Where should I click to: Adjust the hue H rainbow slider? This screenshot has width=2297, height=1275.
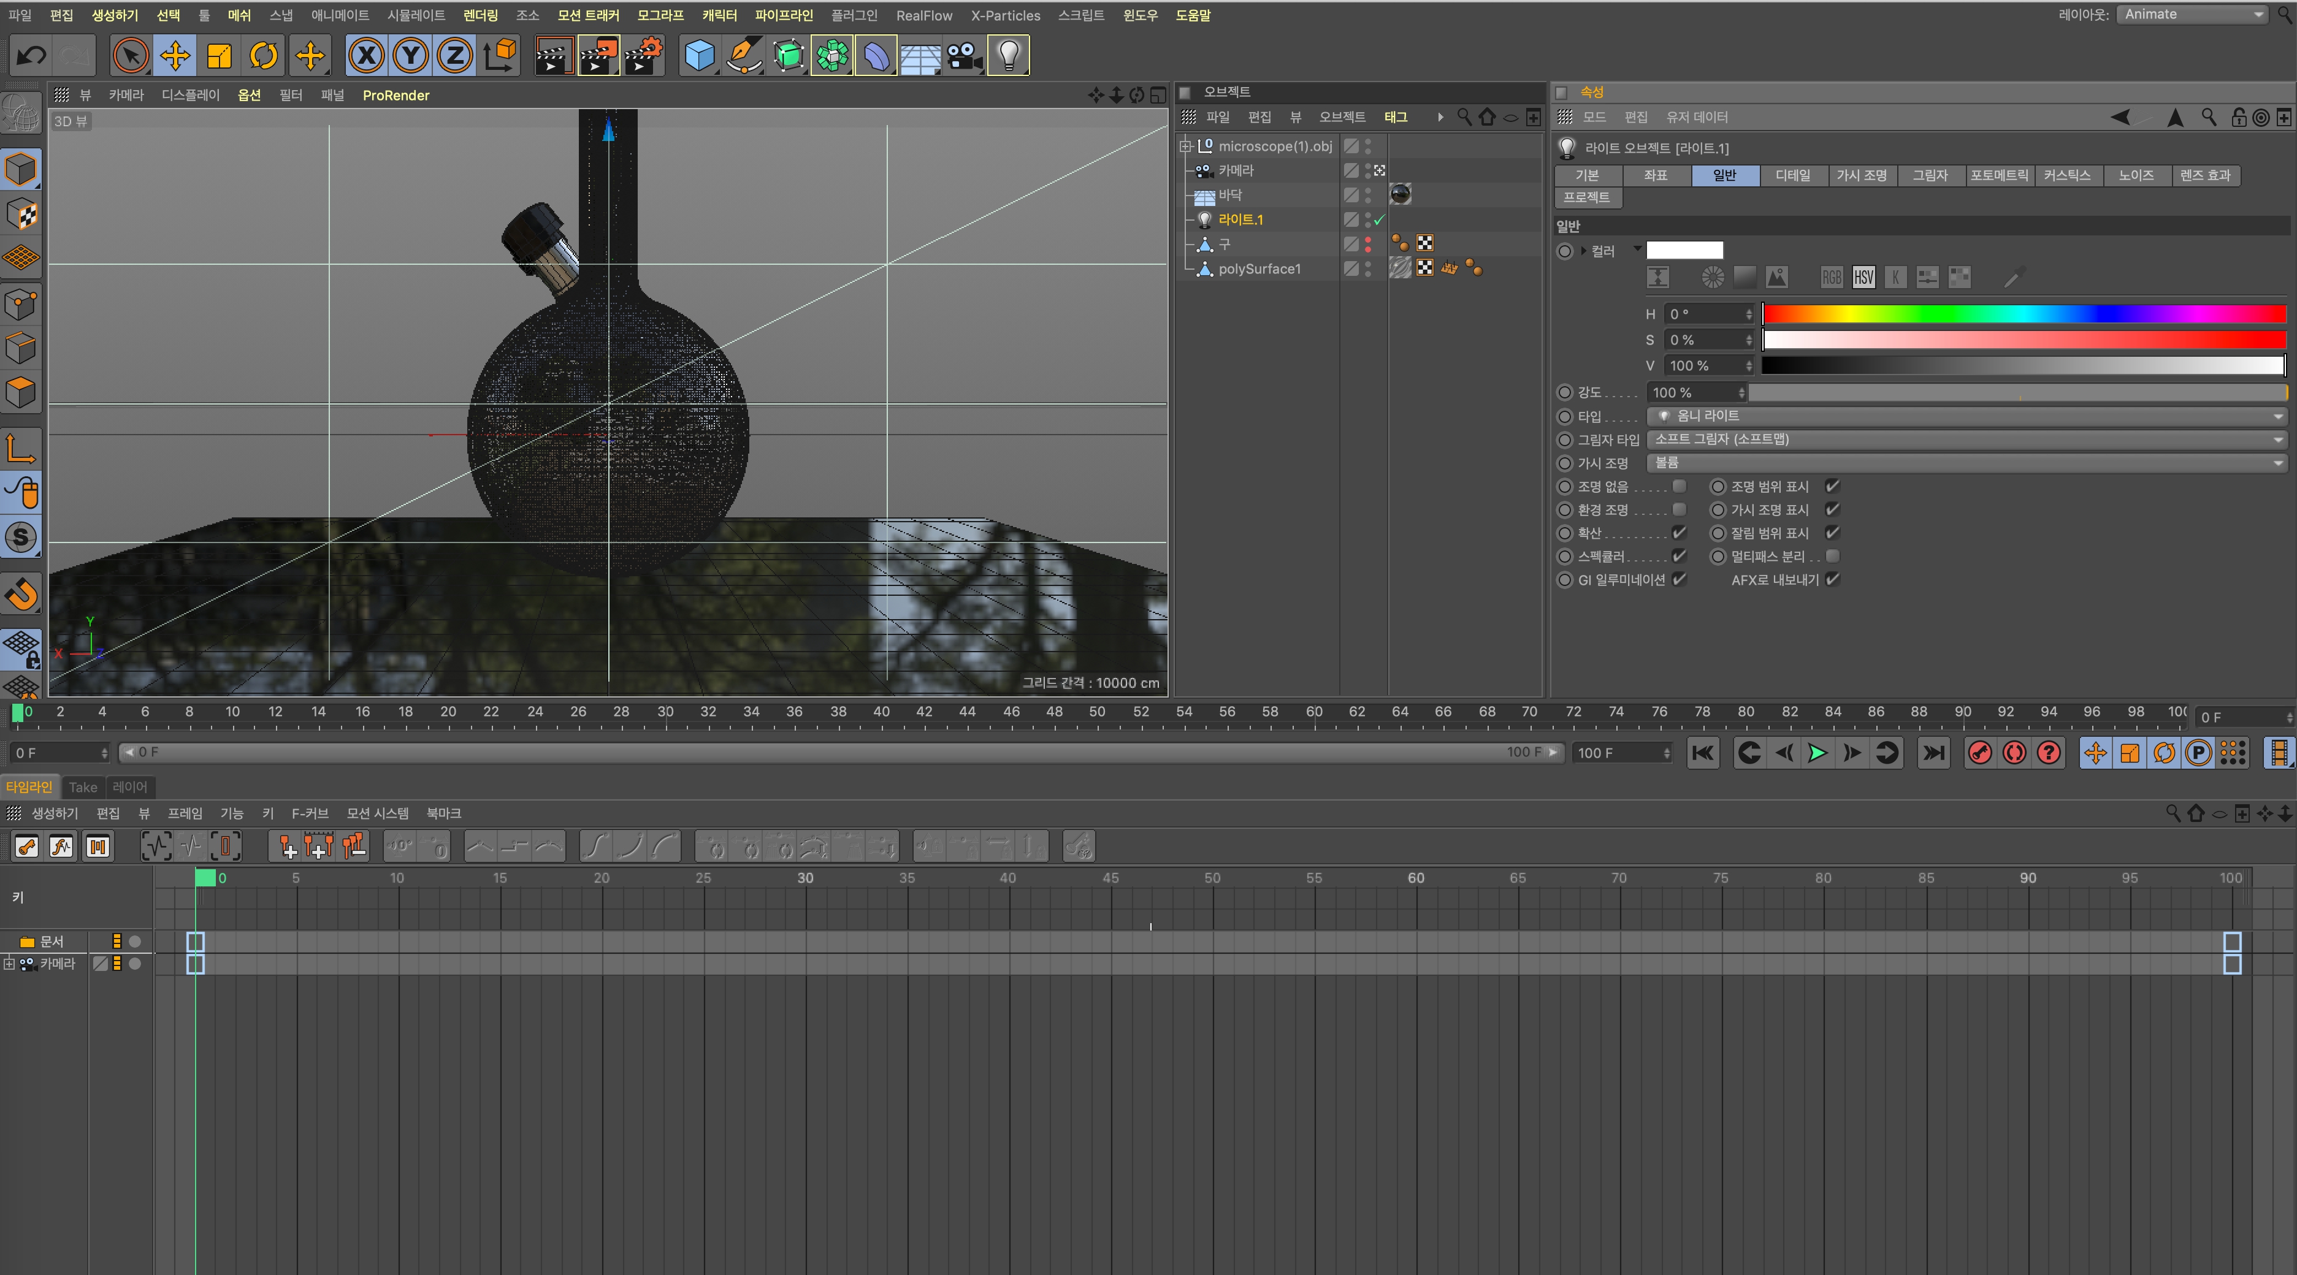tap(2024, 314)
